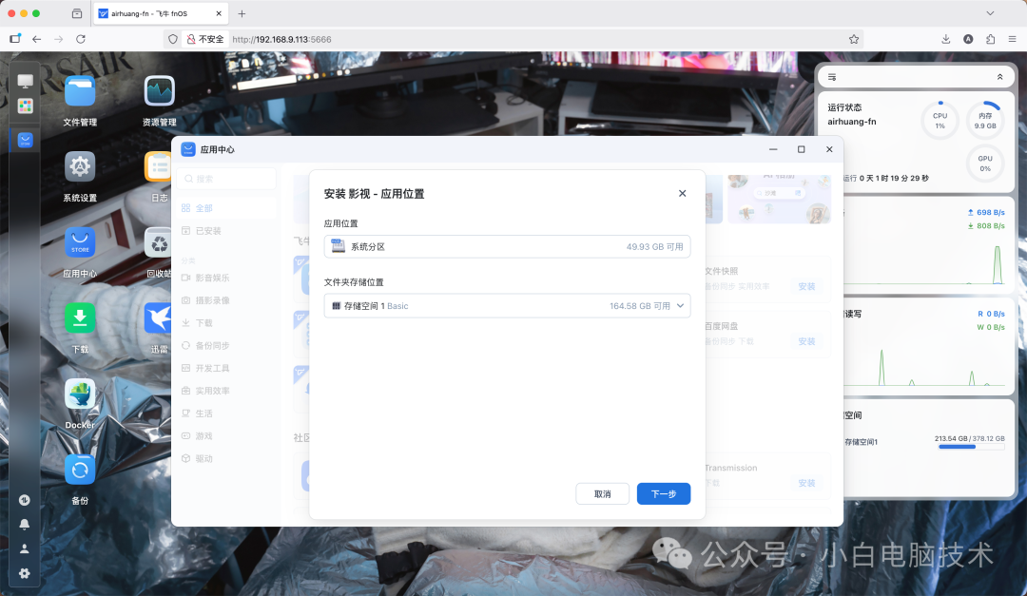Viewport: 1027px width, 596px height.
Task: Open the 应用中心 STORE desktop icon
Action: tap(80, 243)
